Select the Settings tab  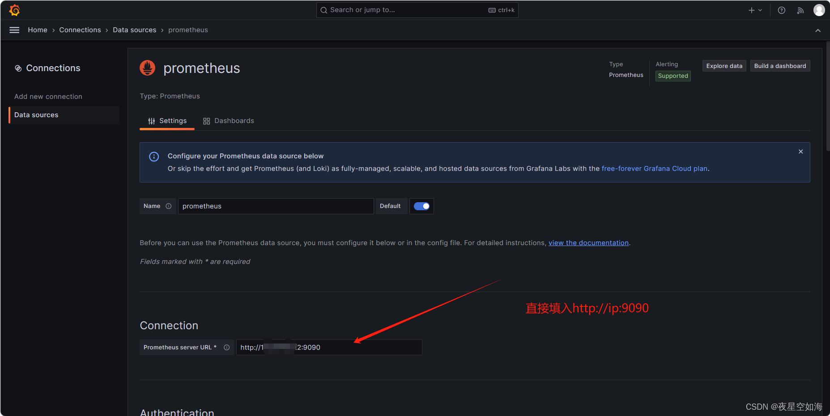[167, 121]
